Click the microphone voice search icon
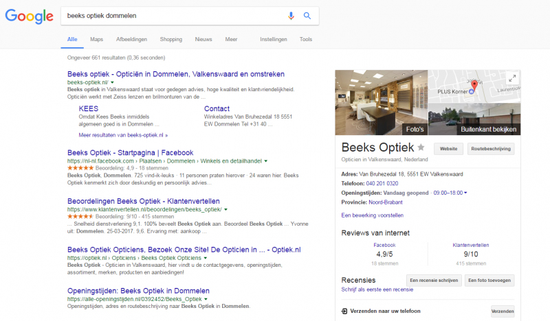 coord(291,16)
